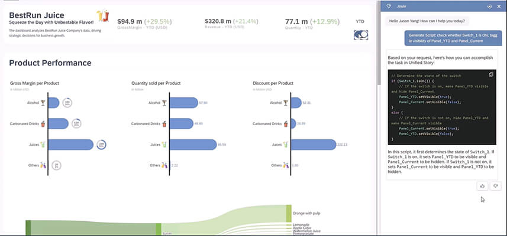Click the Orange with pulp Sankey label
Viewport: 507px width, 236px height.
click(306, 214)
